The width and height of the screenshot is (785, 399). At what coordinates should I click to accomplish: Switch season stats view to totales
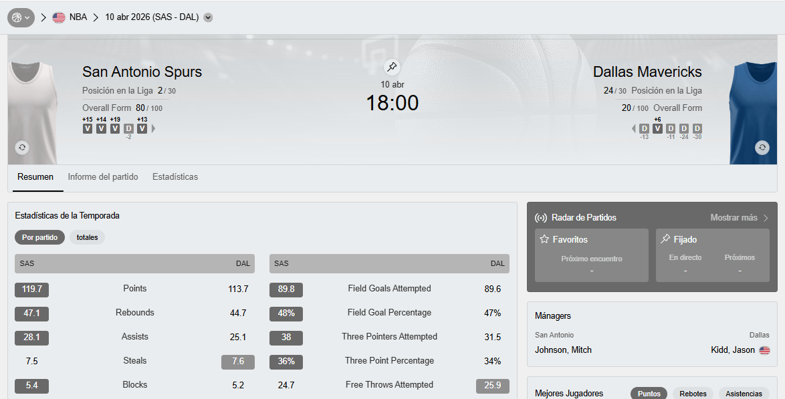click(x=87, y=237)
